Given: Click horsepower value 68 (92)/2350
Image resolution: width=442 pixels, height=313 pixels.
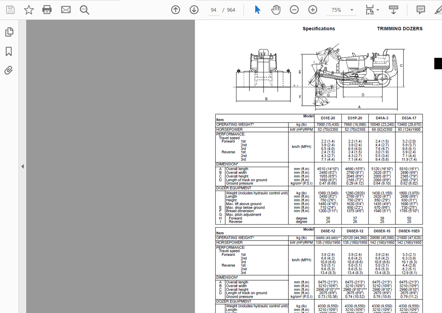Looking at the screenshot, I should [382, 130].
